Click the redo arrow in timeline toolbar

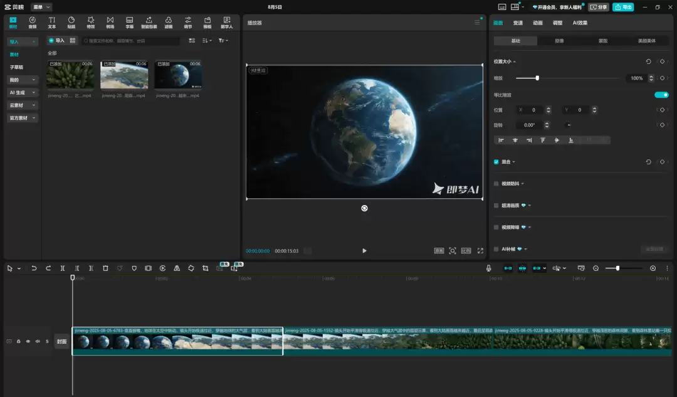pyautogui.click(x=48, y=268)
